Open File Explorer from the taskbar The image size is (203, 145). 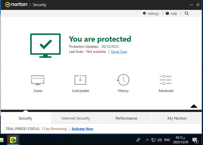[2, 140]
